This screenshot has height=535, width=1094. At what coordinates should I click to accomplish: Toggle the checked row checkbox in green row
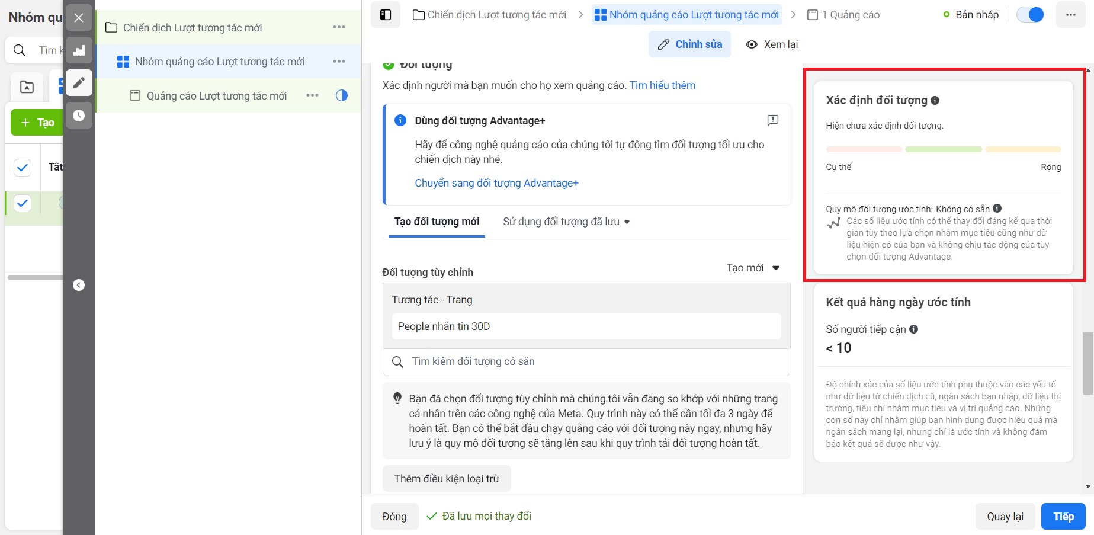(x=23, y=203)
